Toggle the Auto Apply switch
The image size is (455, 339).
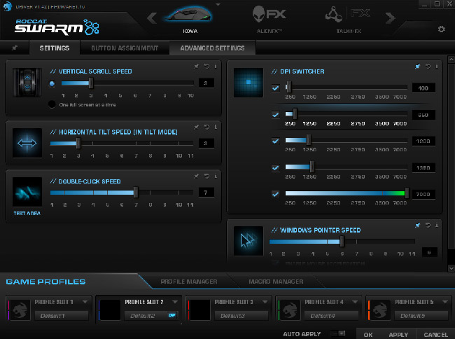pyautogui.click(x=338, y=334)
